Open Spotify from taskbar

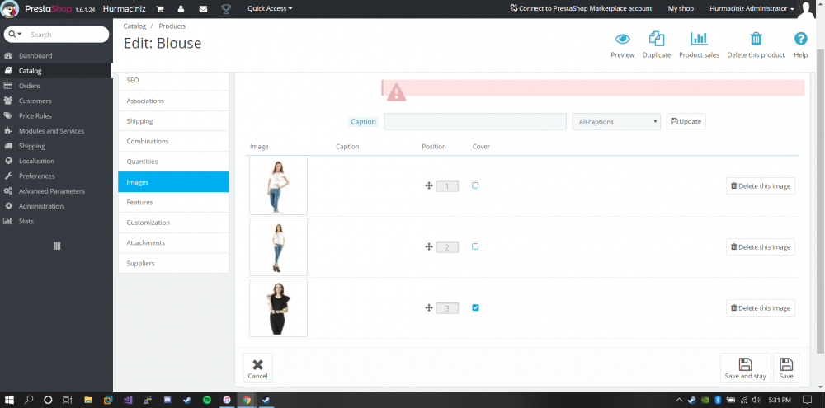point(207,400)
